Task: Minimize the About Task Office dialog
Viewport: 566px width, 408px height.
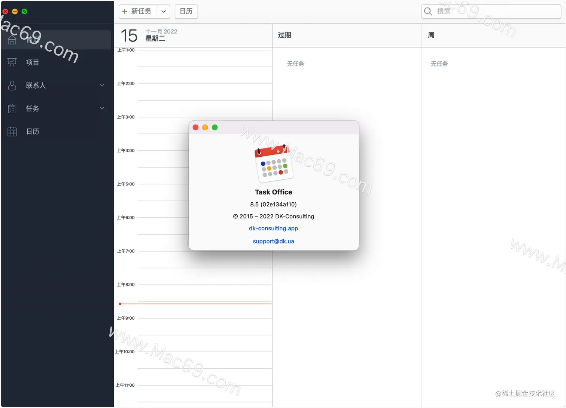Action: [205, 128]
